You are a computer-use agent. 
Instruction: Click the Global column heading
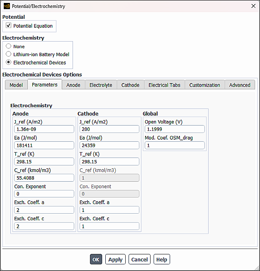coord(150,113)
